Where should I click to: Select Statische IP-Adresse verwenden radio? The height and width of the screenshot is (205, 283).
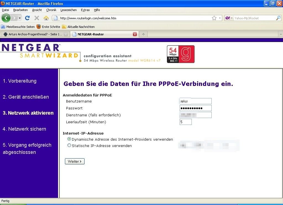(69, 145)
